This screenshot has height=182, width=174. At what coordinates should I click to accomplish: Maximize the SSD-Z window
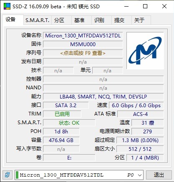click(145, 6)
